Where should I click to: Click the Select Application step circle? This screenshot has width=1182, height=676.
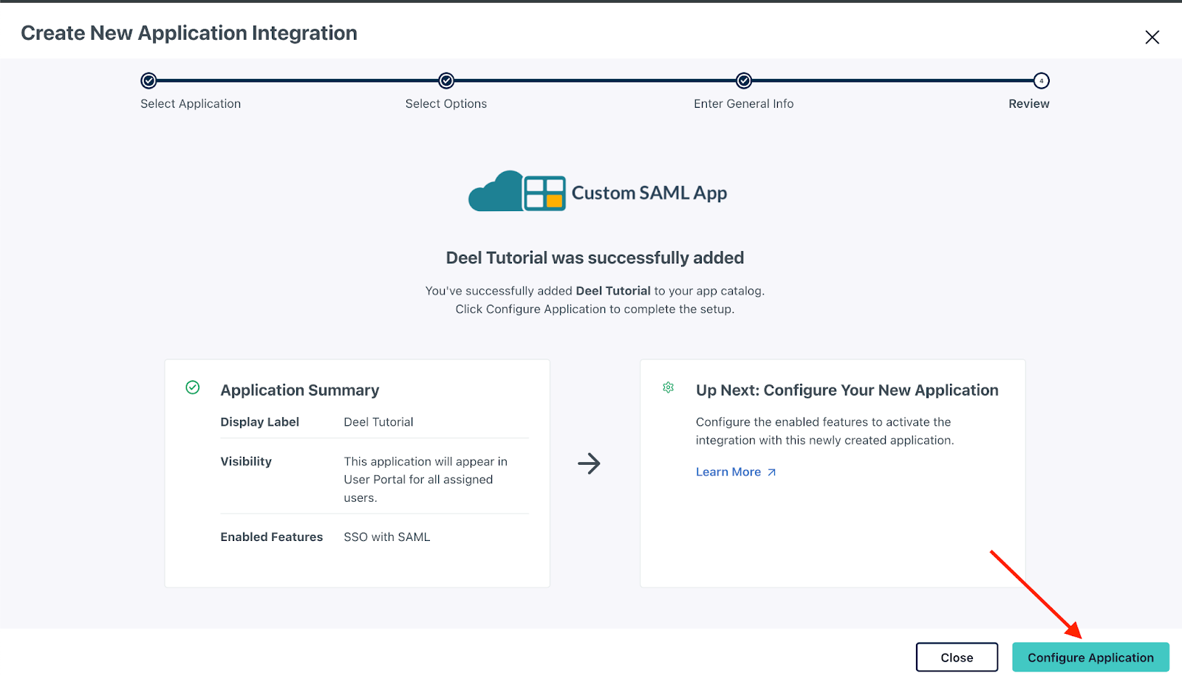[x=148, y=80]
